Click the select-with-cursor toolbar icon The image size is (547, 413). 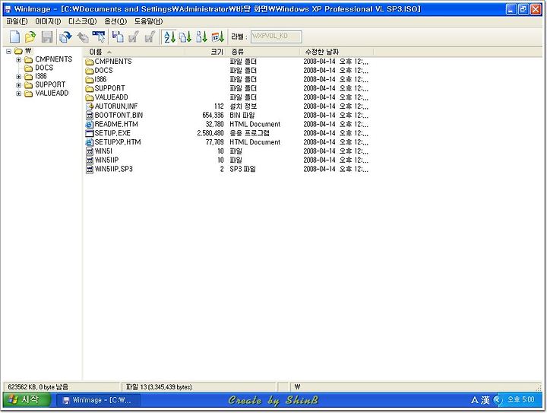[x=99, y=37]
